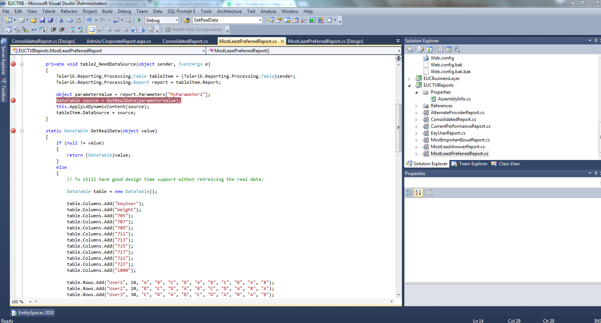Open the Debug configuration dropdown
This screenshot has width=601, height=323.
tap(176, 20)
